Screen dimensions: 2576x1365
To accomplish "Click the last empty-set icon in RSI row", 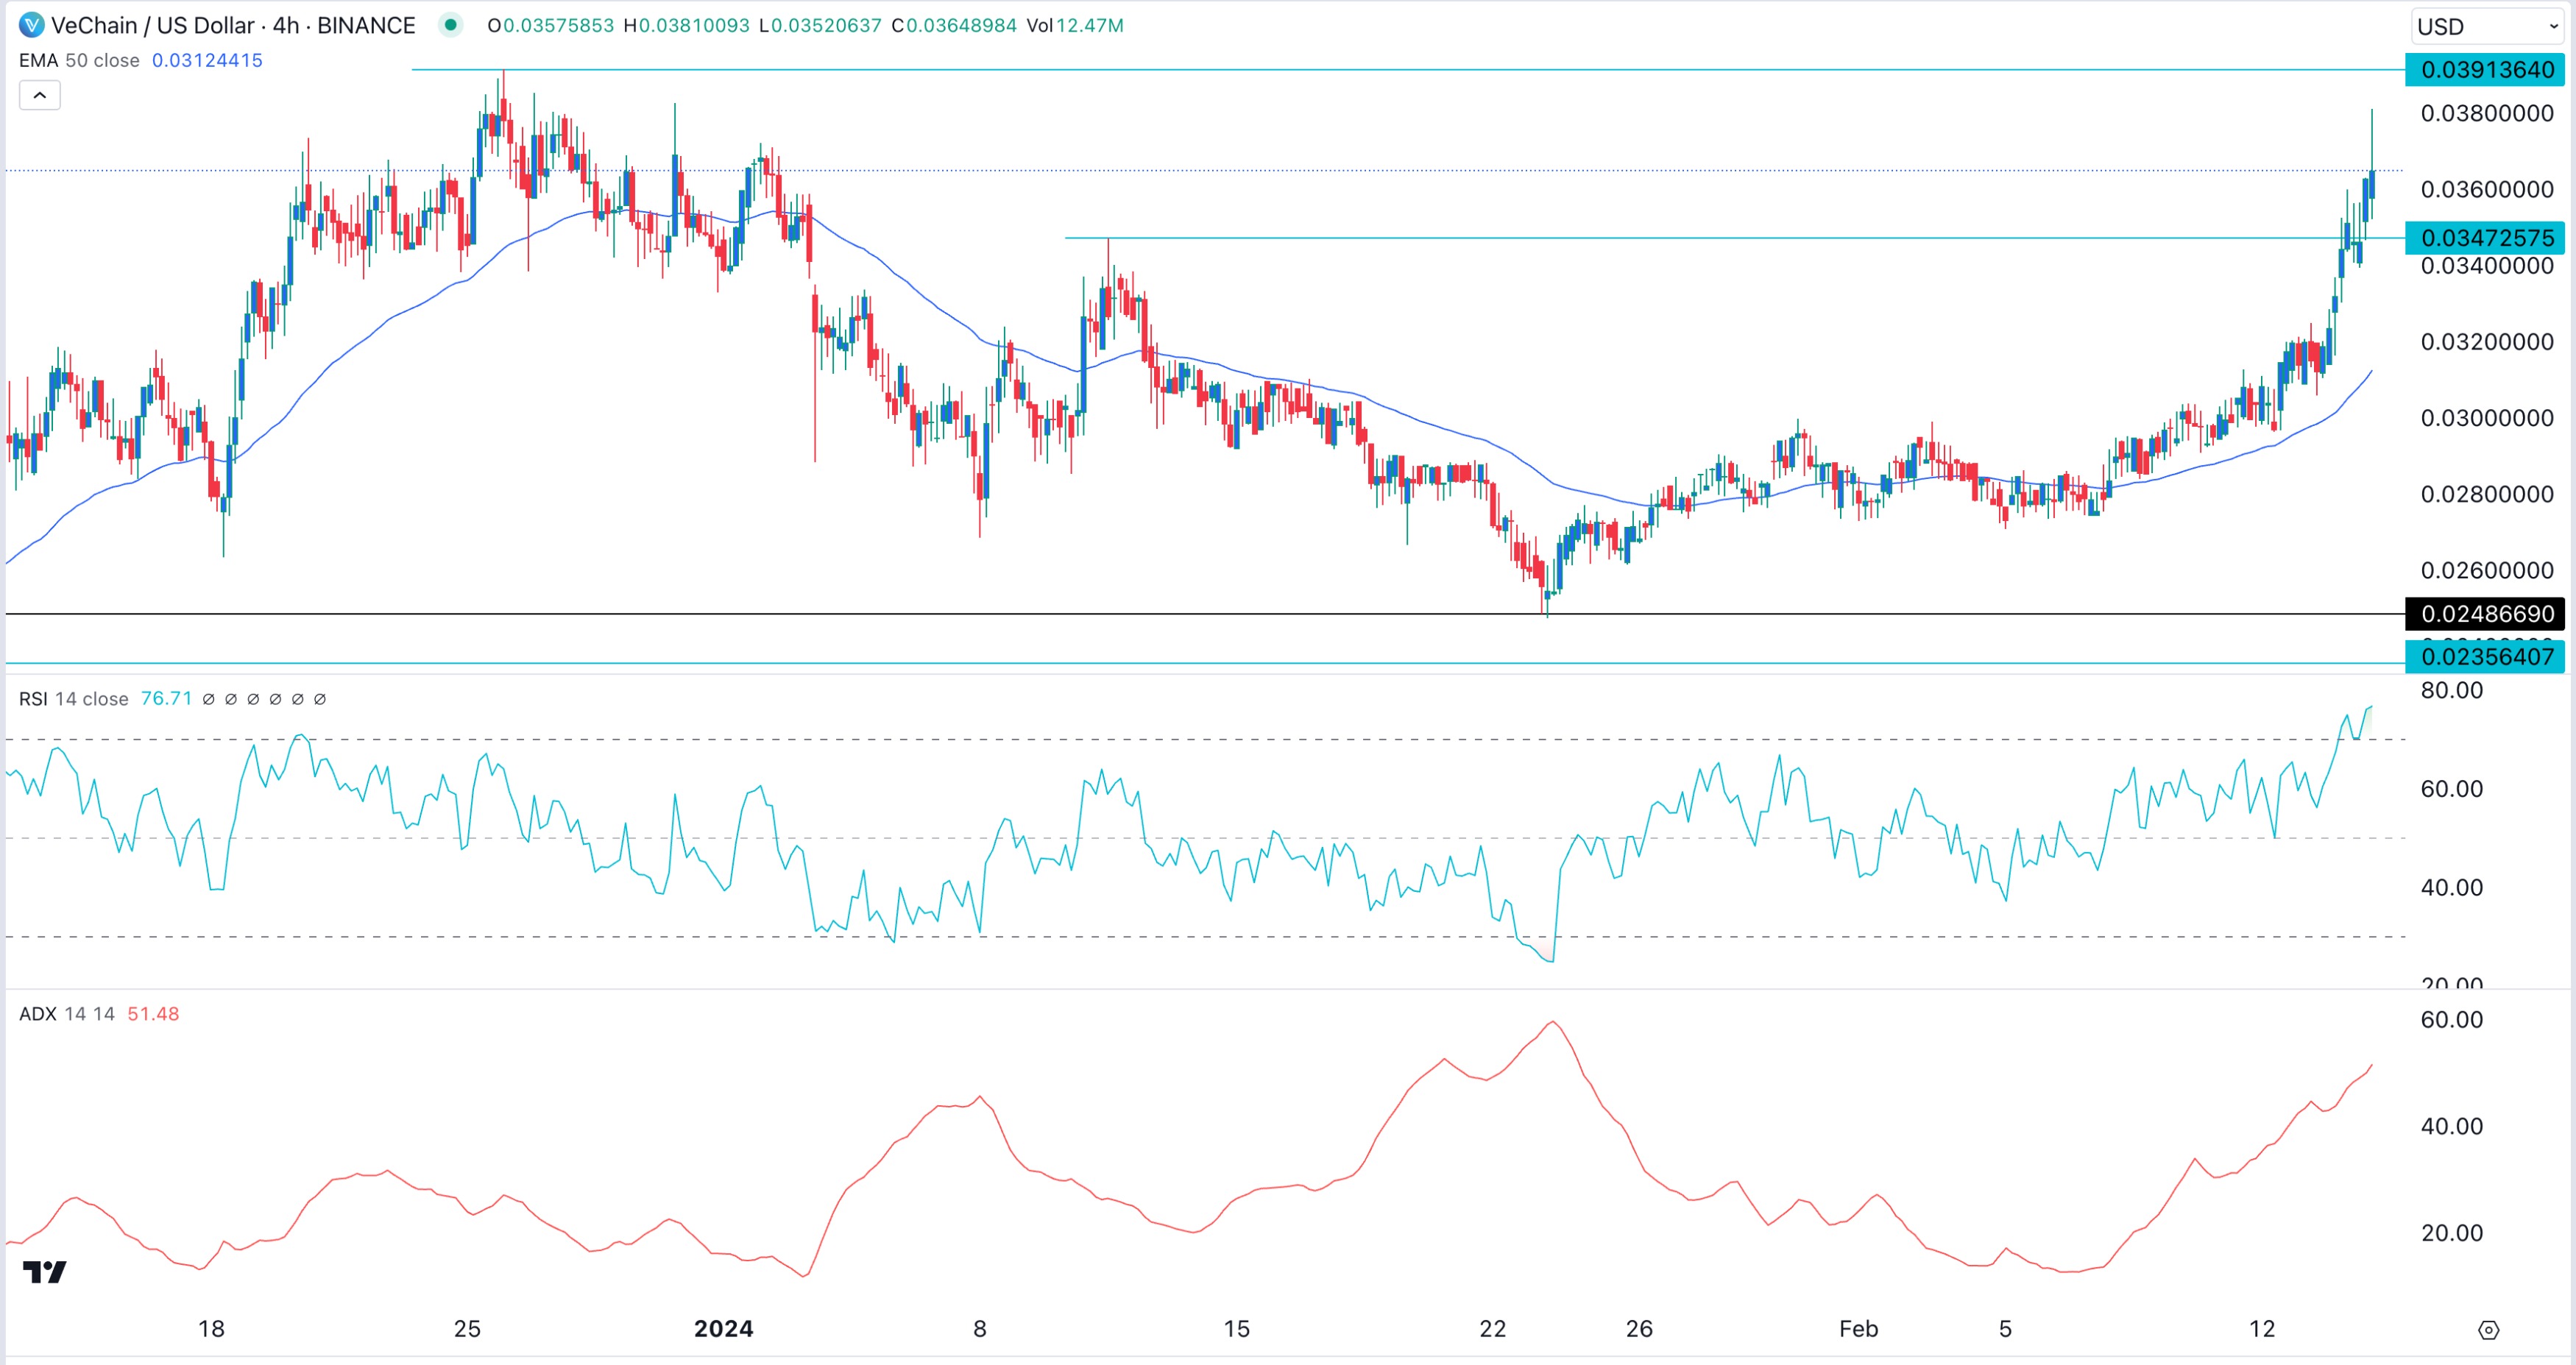I will point(322,699).
